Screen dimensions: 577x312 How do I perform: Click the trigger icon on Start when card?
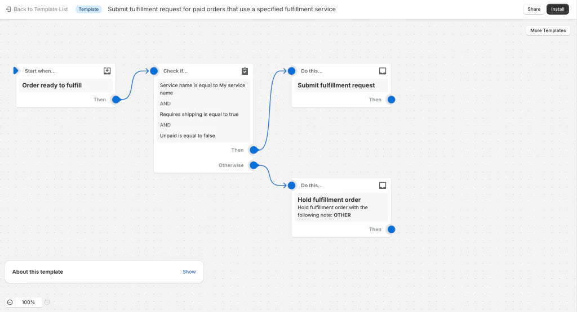coord(107,71)
